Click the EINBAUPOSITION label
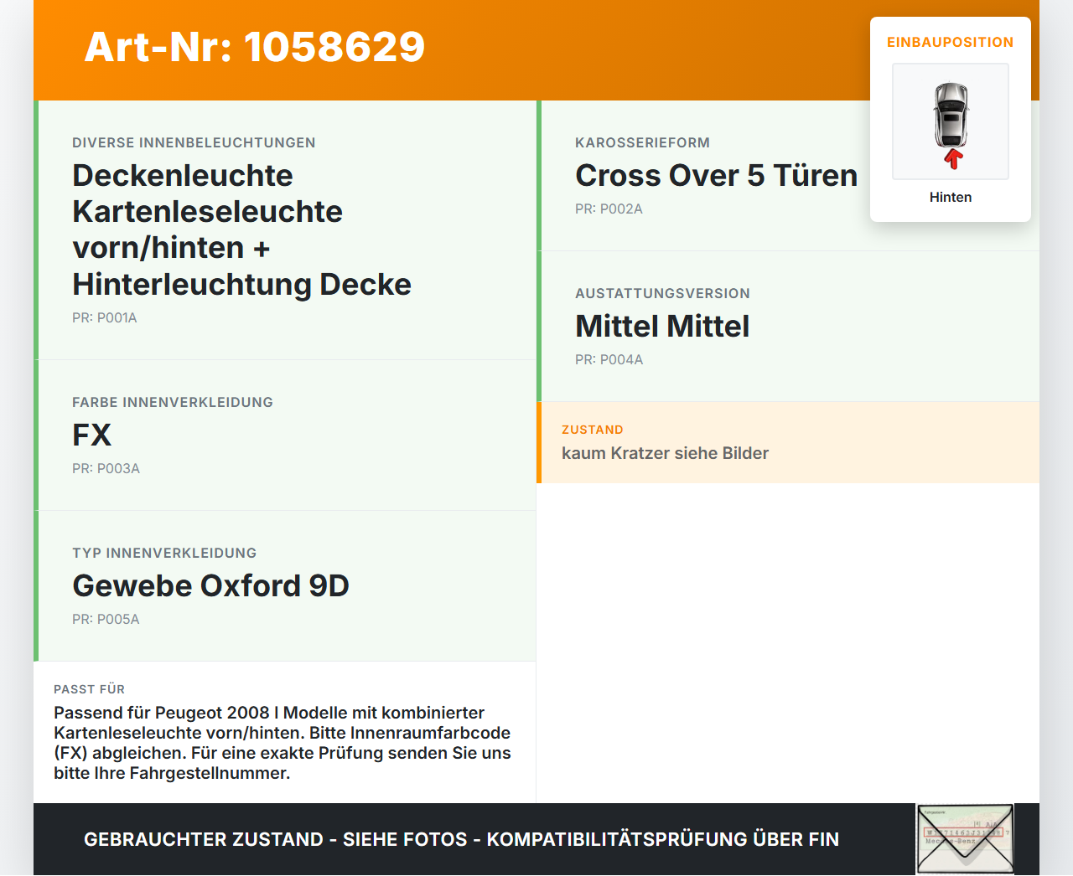The width and height of the screenshot is (1073, 876). [951, 43]
